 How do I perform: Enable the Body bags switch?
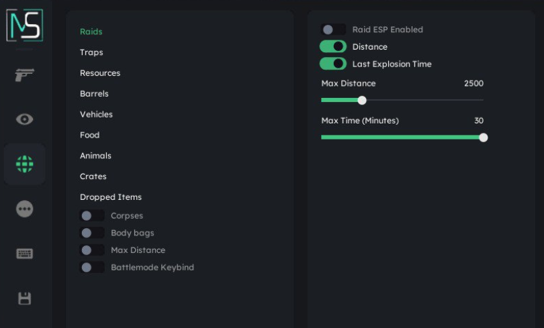[x=92, y=233]
